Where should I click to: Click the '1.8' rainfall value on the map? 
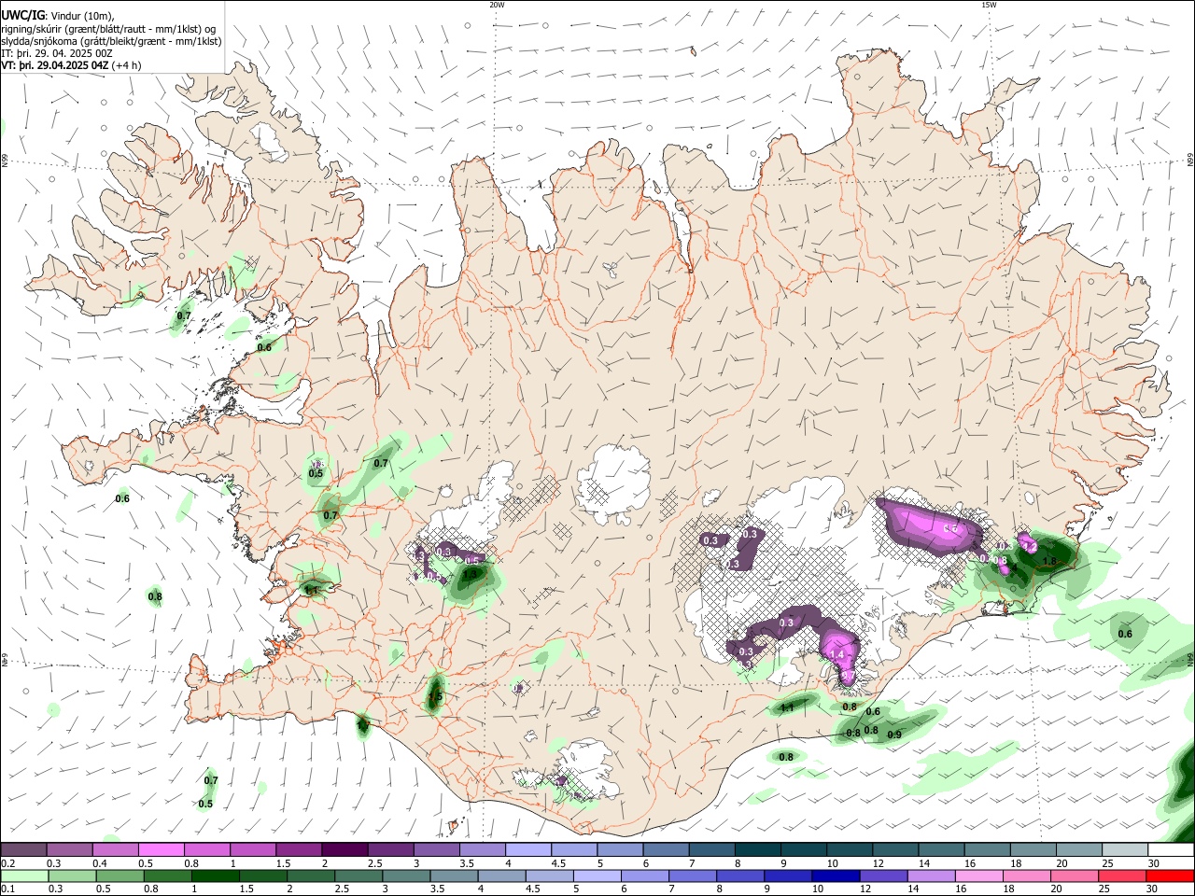[1048, 561]
